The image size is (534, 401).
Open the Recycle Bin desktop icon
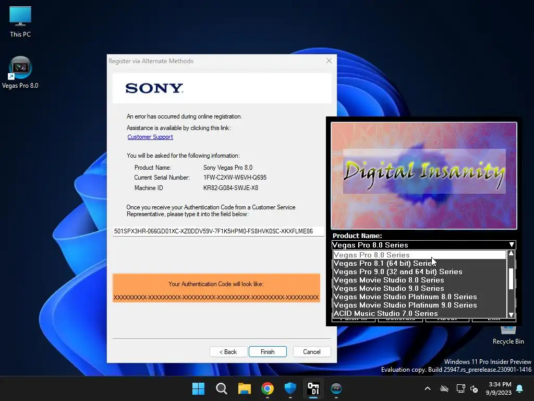(x=508, y=335)
